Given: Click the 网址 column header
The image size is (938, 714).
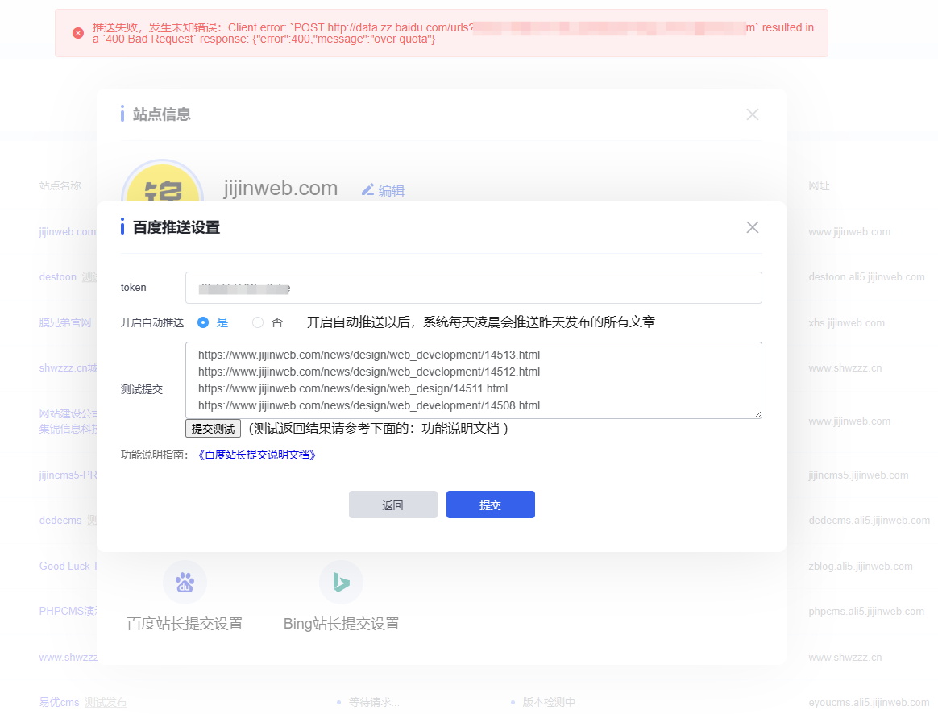Looking at the screenshot, I should click(819, 186).
